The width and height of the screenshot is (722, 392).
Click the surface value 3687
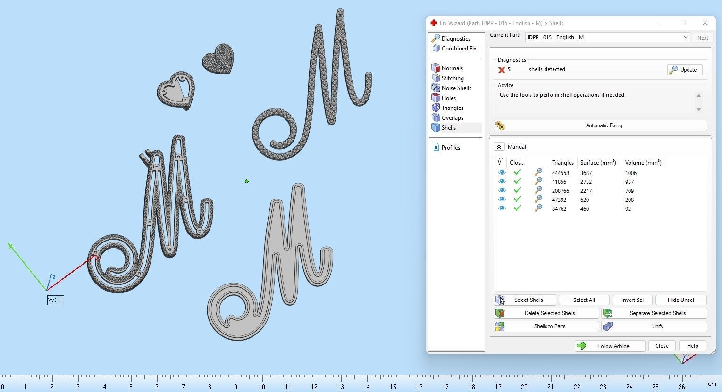point(586,173)
